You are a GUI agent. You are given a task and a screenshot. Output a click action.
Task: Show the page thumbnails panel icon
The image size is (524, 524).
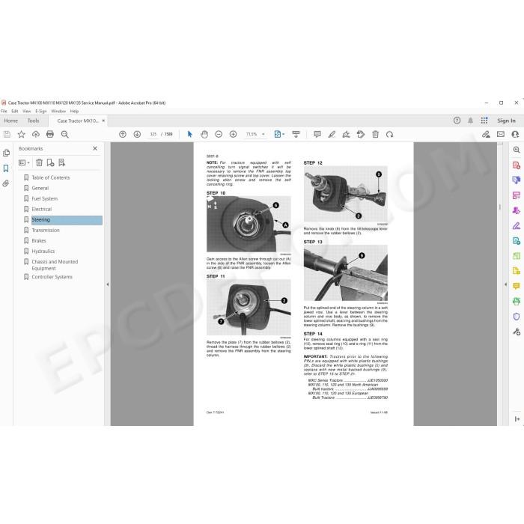(x=6, y=153)
